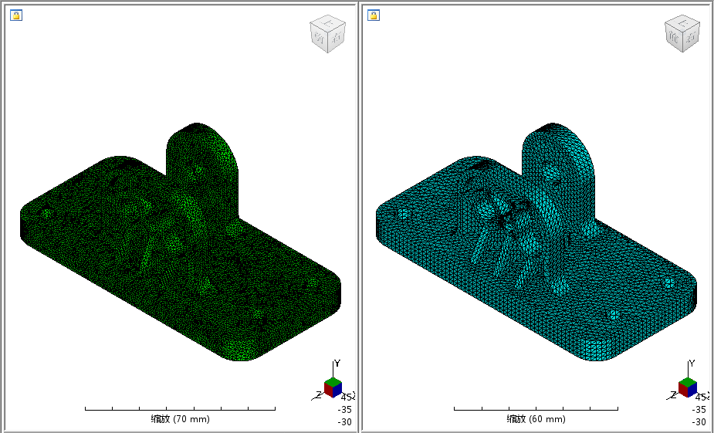This screenshot has height=433, width=714.
Task: Click the view cube in the left viewport
Action: (327, 34)
